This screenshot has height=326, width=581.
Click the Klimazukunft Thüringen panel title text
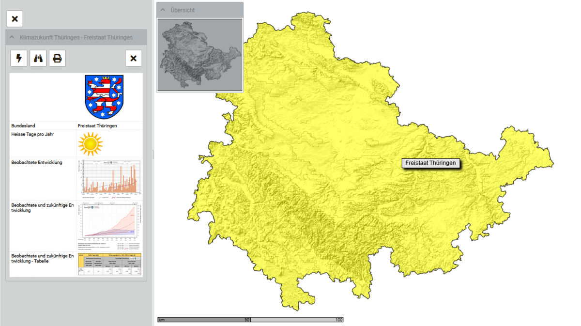click(76, 37)
